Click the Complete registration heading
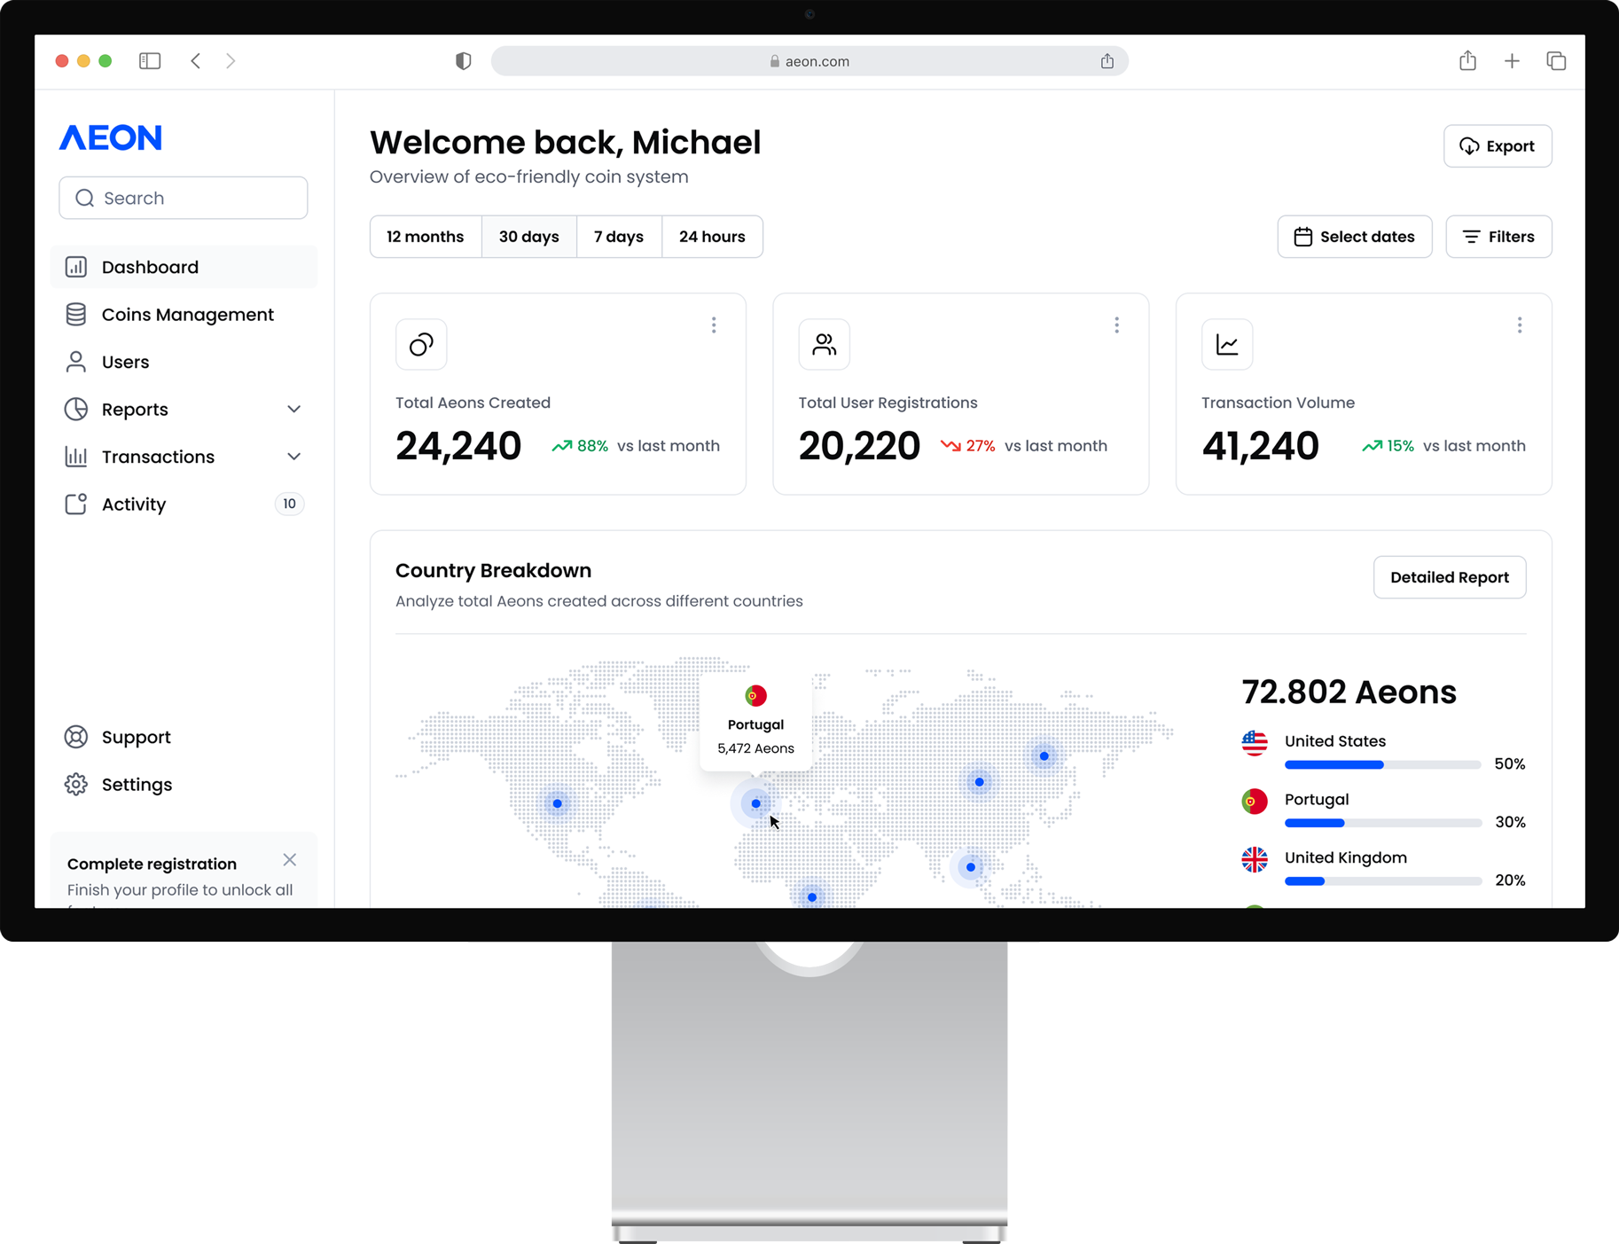Screen dimensions: 1619x1244 click(152, 864)
